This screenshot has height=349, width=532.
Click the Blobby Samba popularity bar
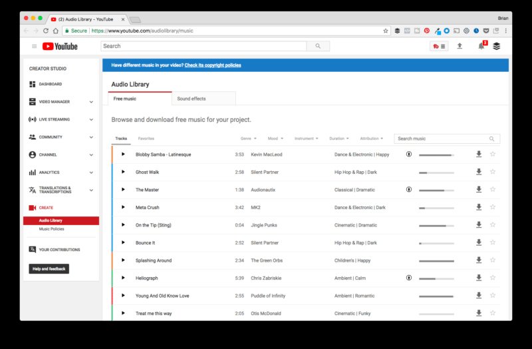point(436,155)
